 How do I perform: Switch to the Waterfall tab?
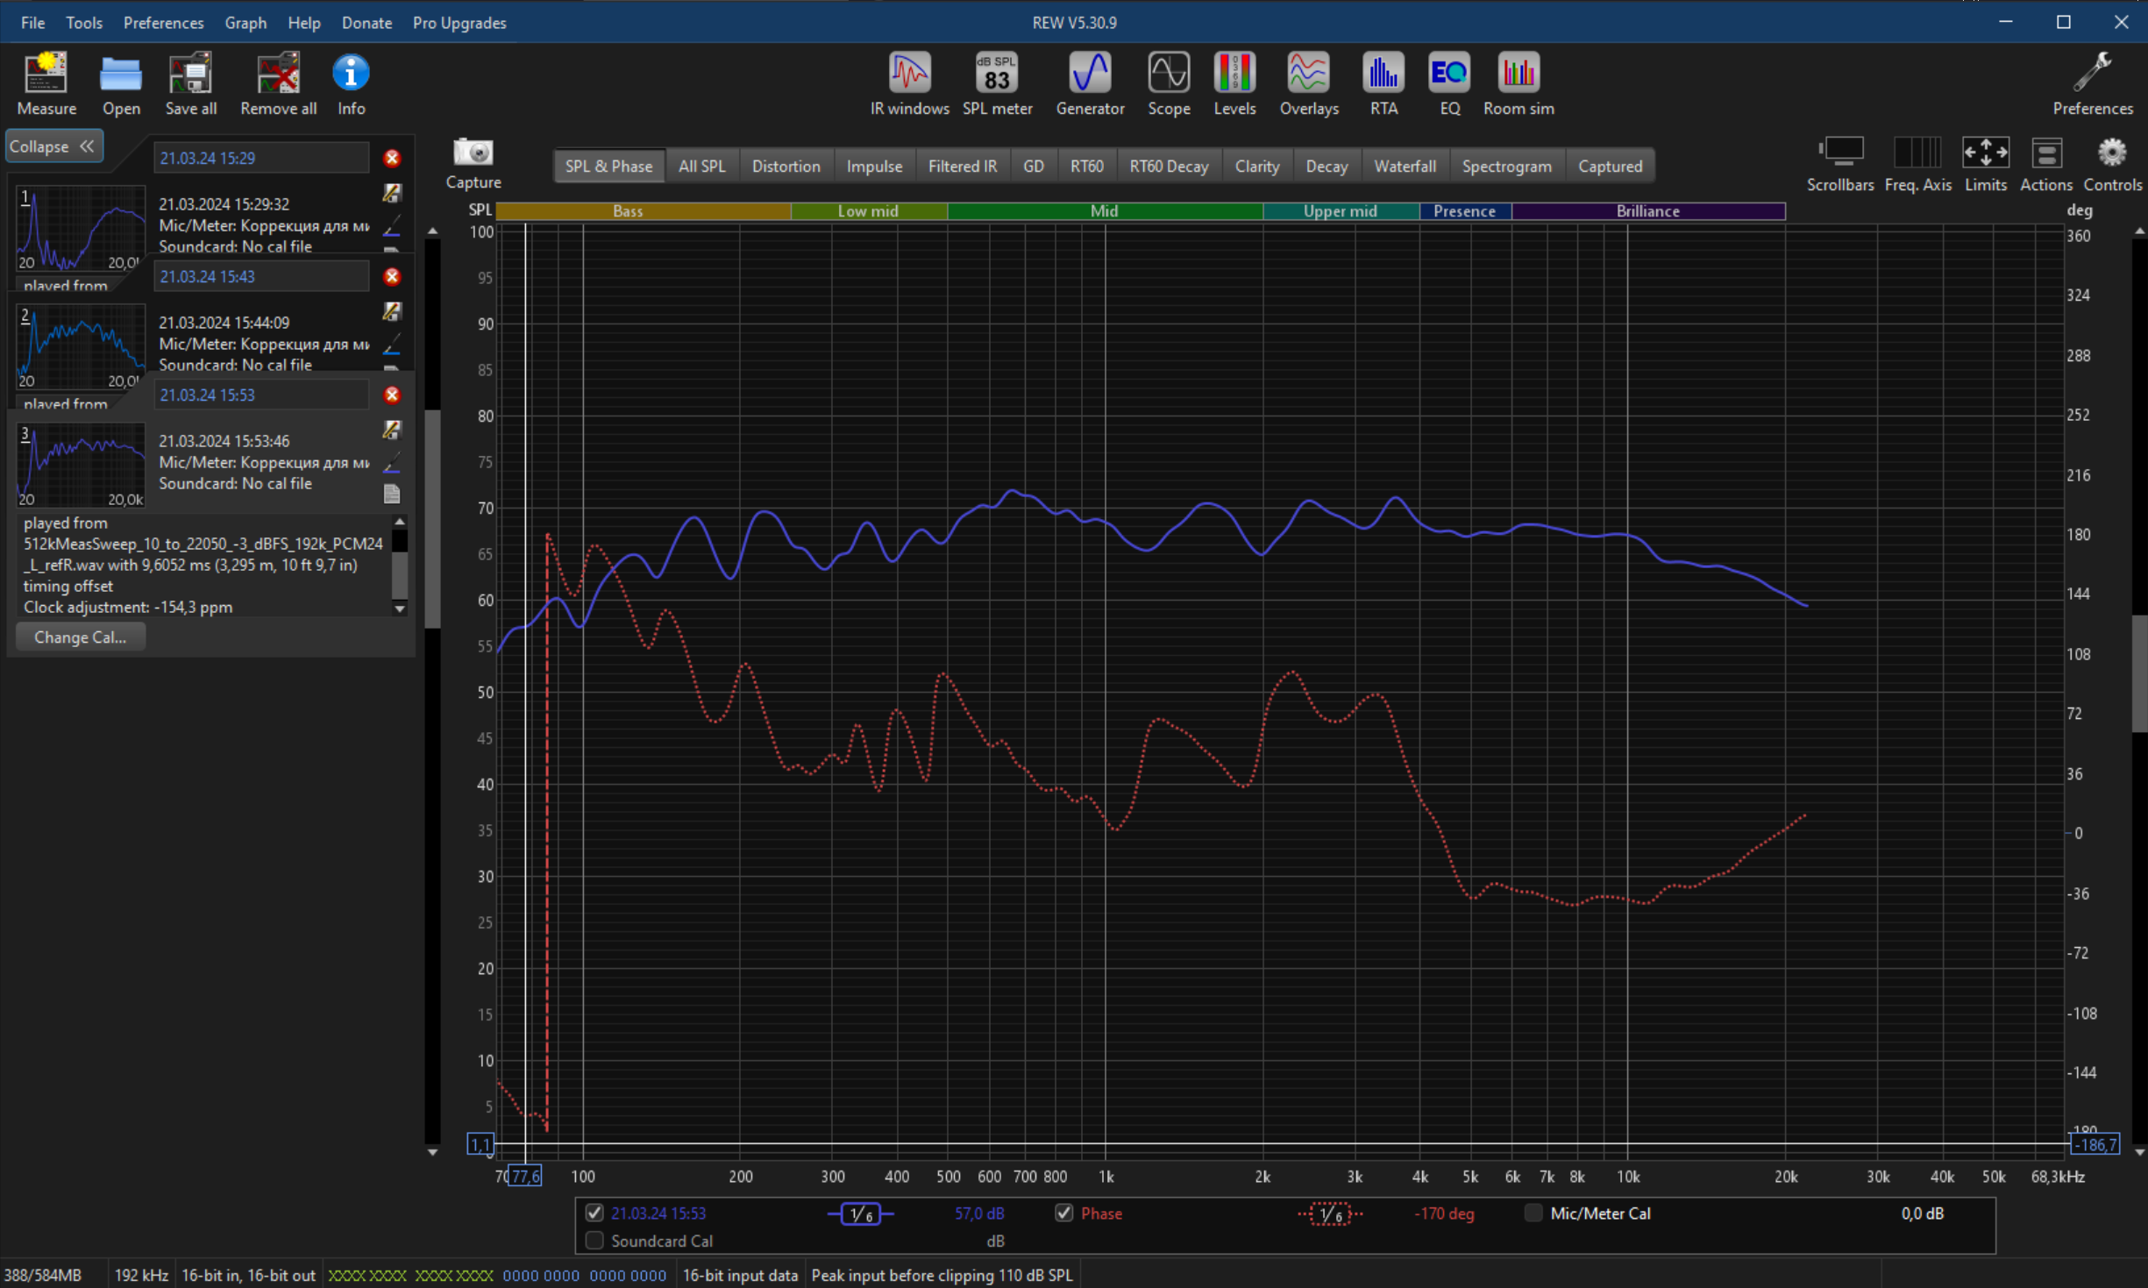[1405, 166]
